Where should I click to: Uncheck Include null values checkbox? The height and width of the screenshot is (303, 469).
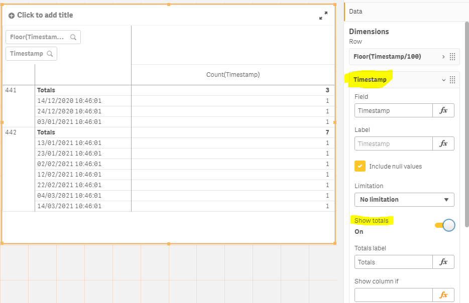[x=360, y=166]
